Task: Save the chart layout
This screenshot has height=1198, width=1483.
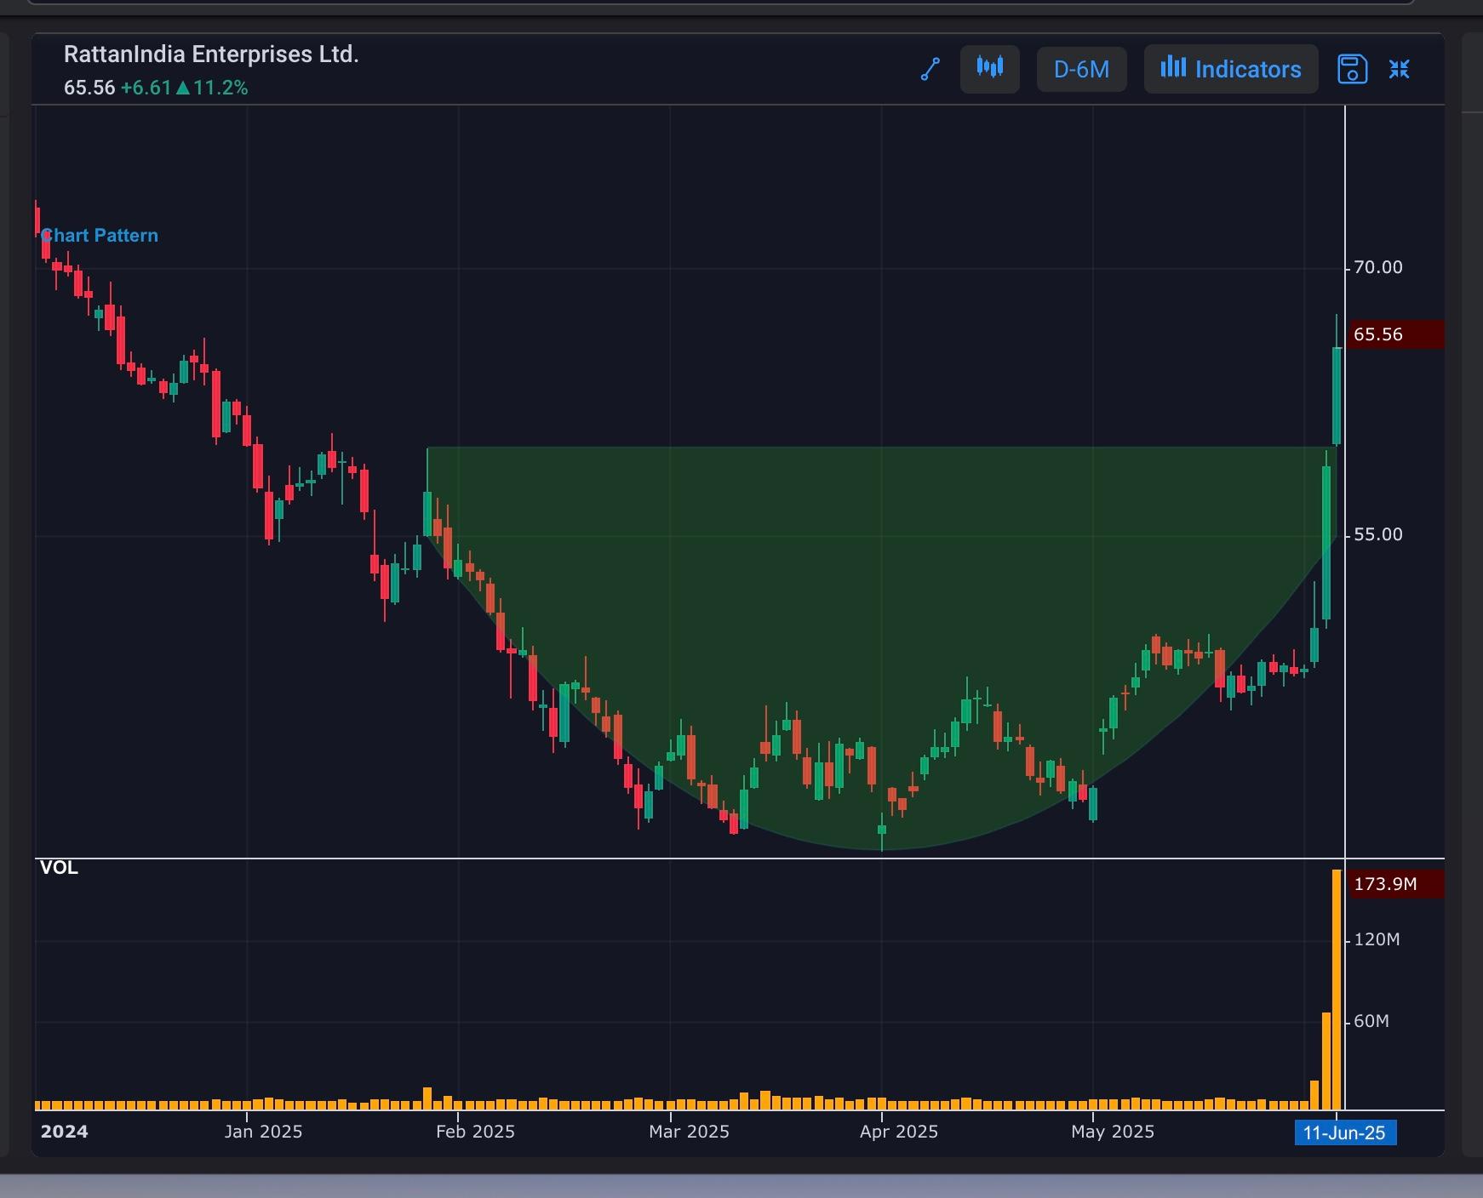Action: pos(1353,69)
